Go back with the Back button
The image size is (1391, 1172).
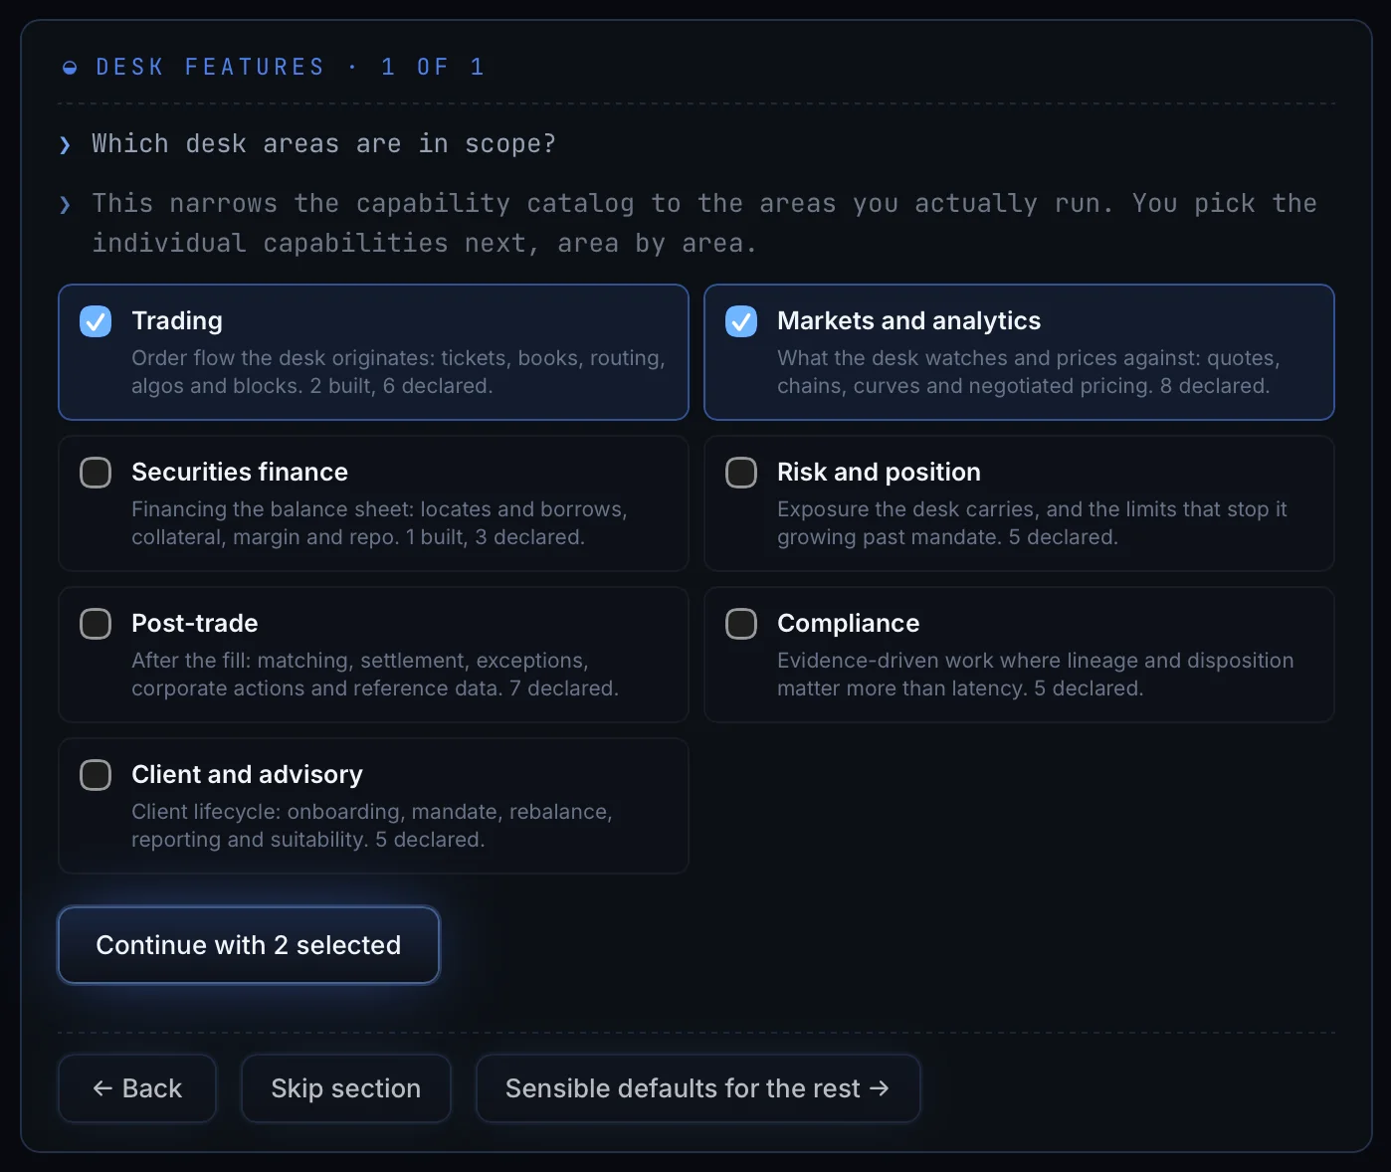click(137, 1088)
